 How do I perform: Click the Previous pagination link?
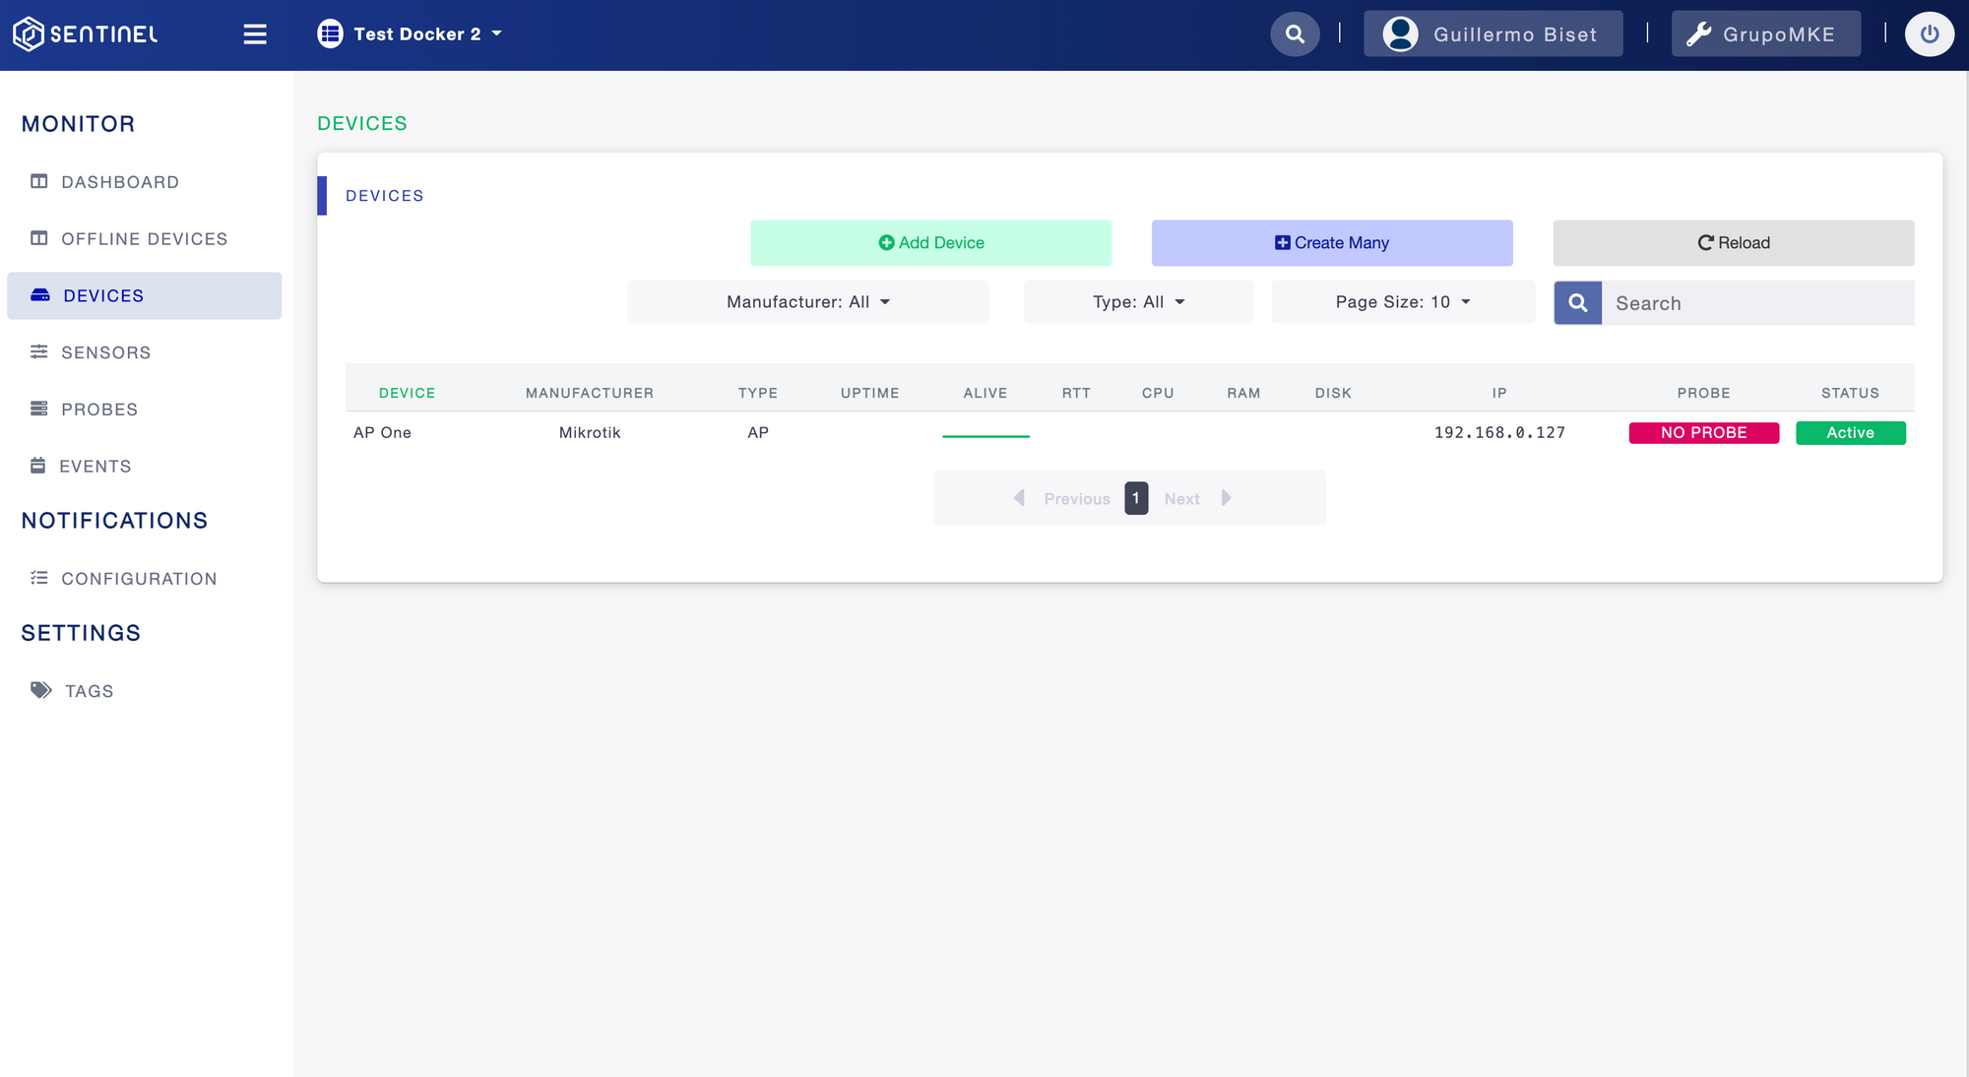(x=1077, y=499)
